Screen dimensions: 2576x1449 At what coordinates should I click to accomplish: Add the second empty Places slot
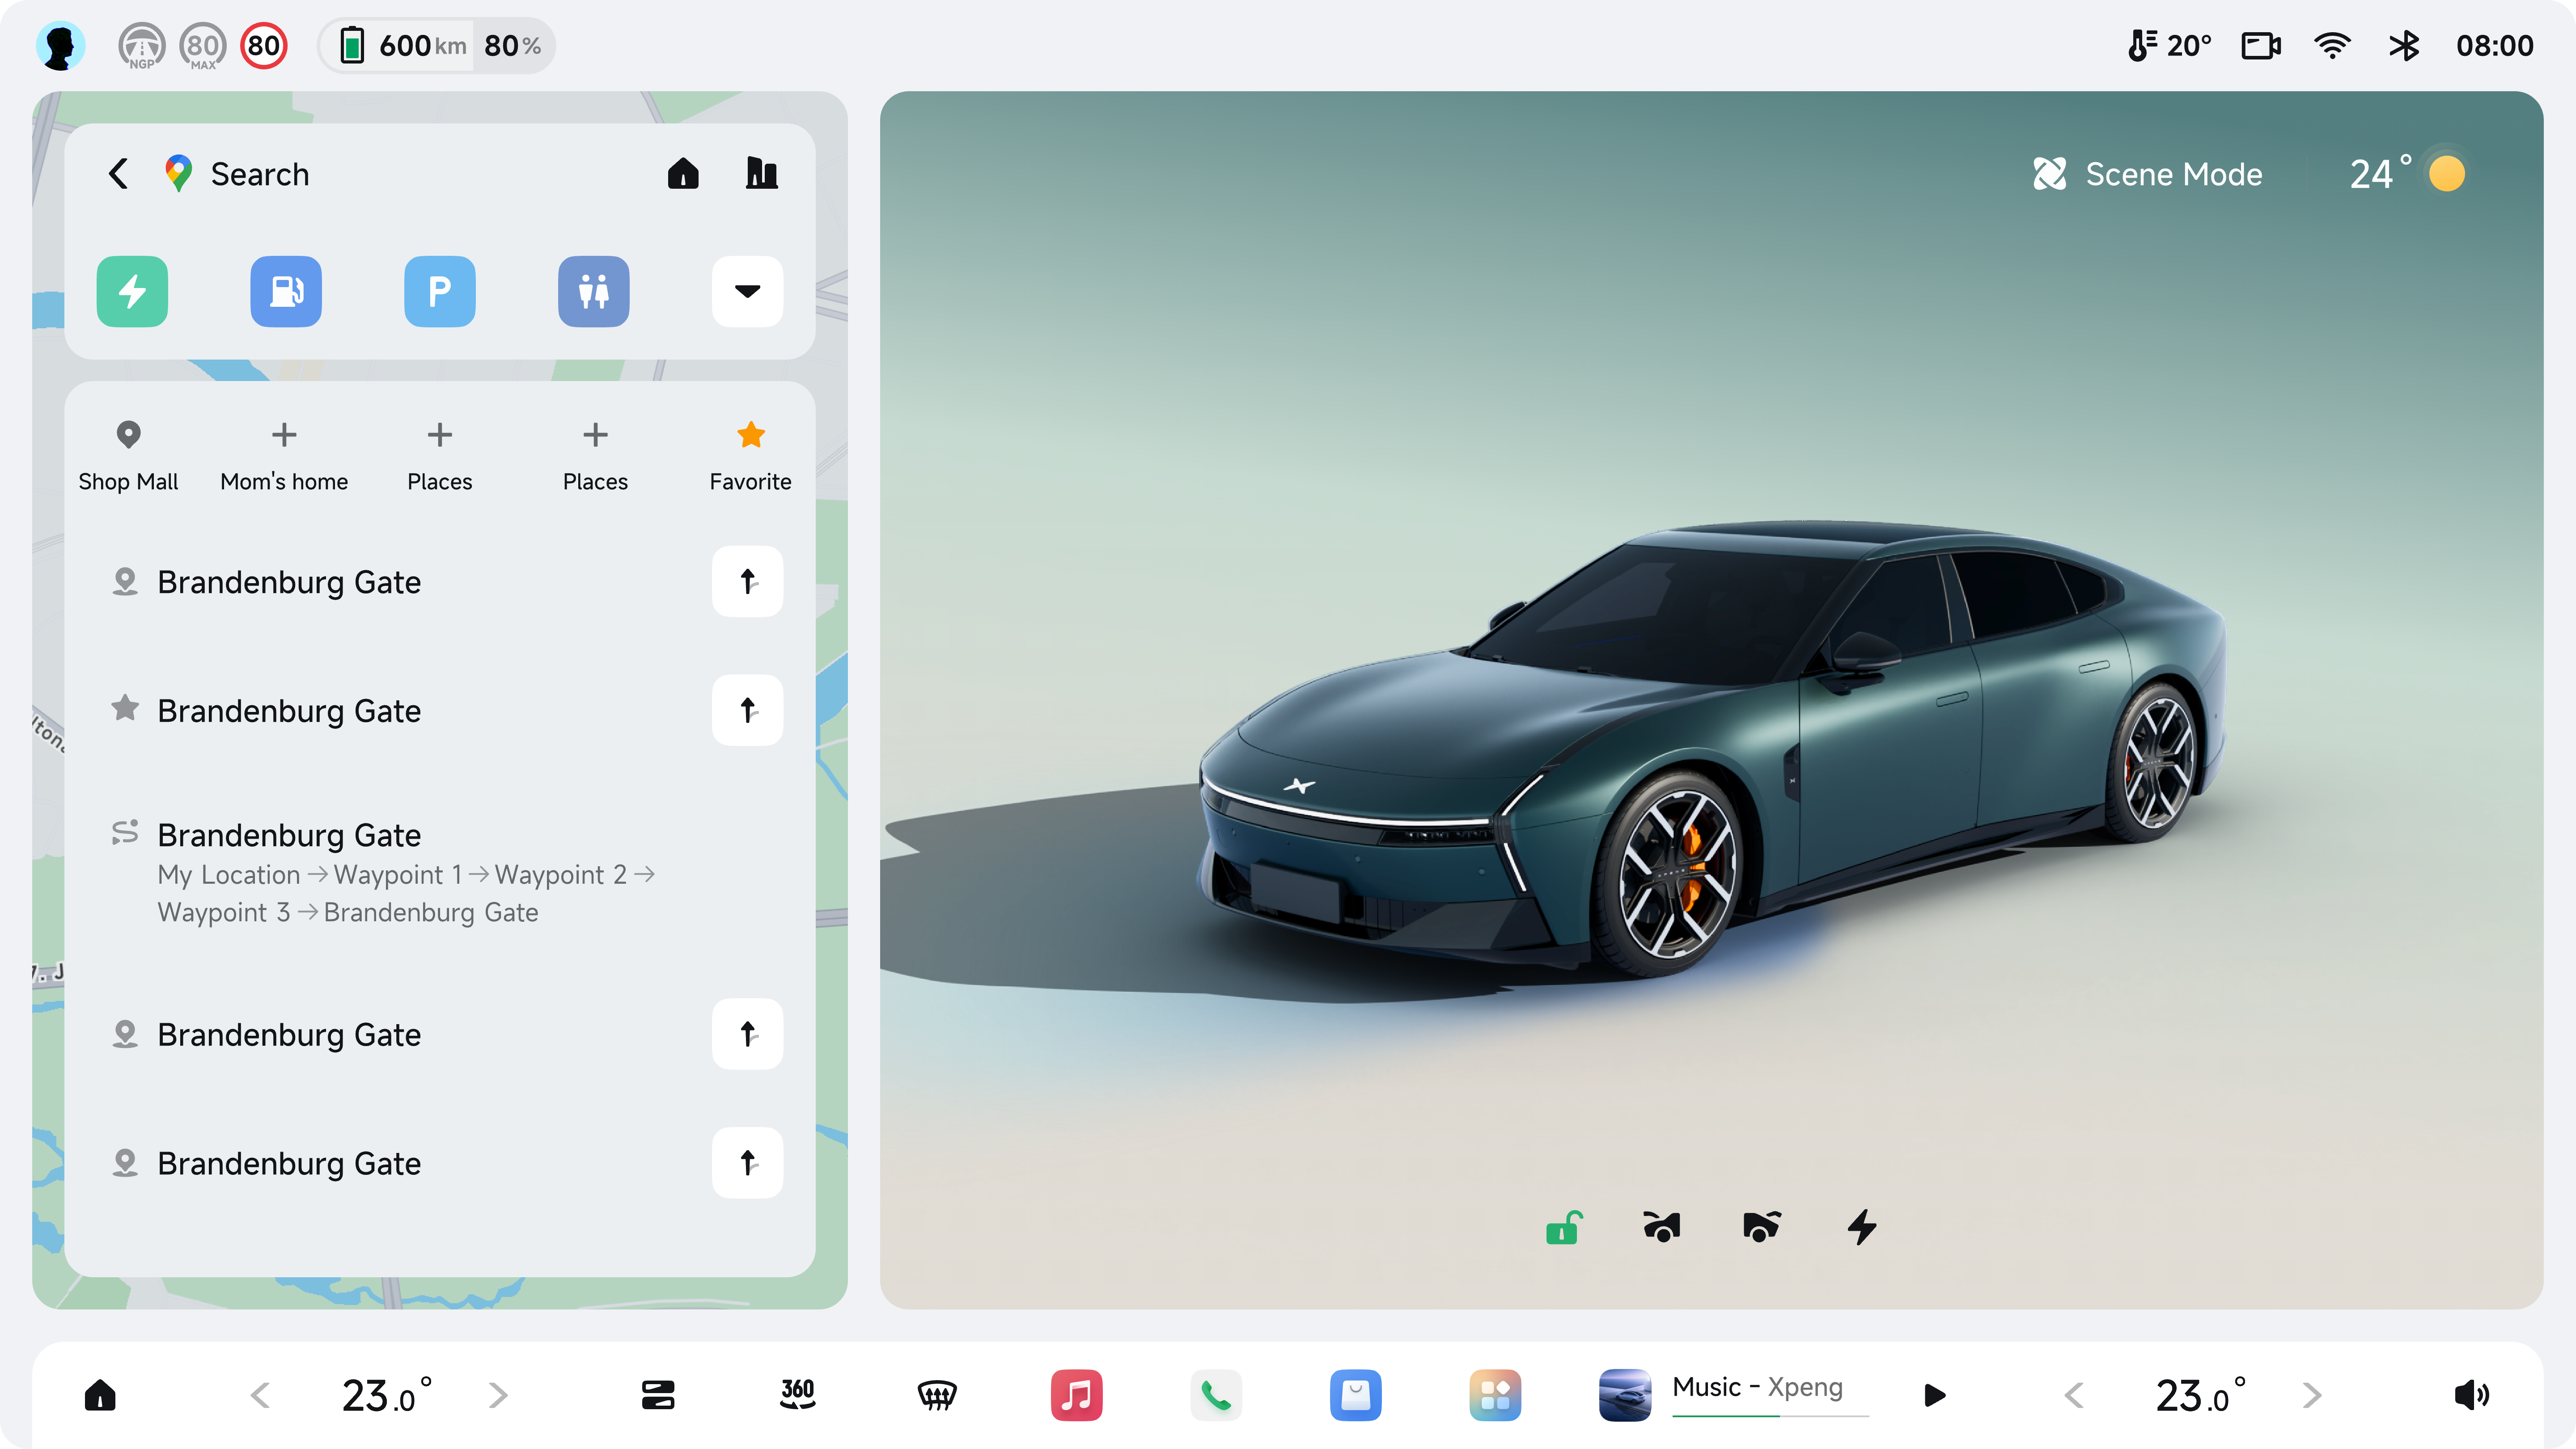point(595,456)
